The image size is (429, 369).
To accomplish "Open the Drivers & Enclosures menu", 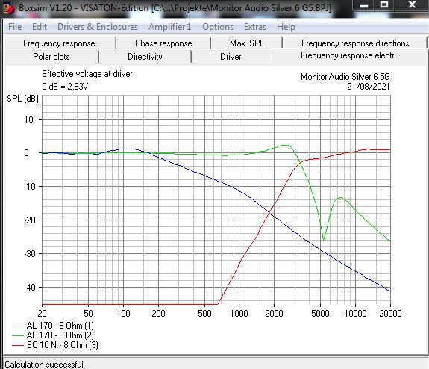I will pyautogui.click(x=98, y=27).
